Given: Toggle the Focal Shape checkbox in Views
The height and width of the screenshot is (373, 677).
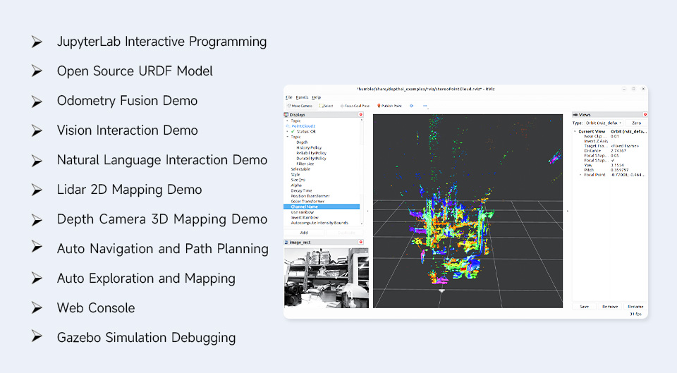Looking at the screenshot, I should click(613, 160).
